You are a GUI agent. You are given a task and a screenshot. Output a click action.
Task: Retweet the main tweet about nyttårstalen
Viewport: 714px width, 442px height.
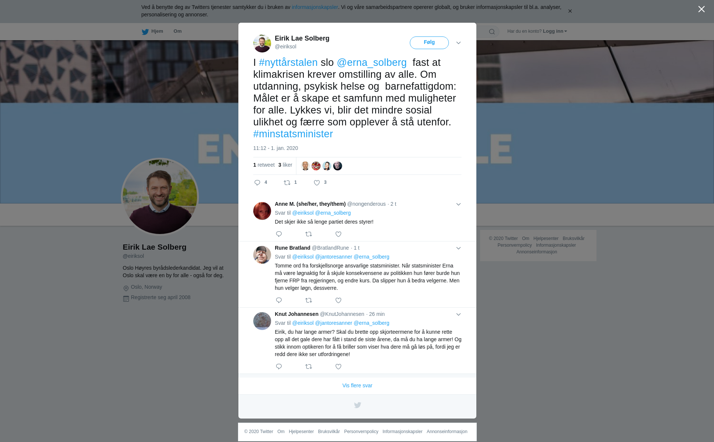(x=287, y=183)
